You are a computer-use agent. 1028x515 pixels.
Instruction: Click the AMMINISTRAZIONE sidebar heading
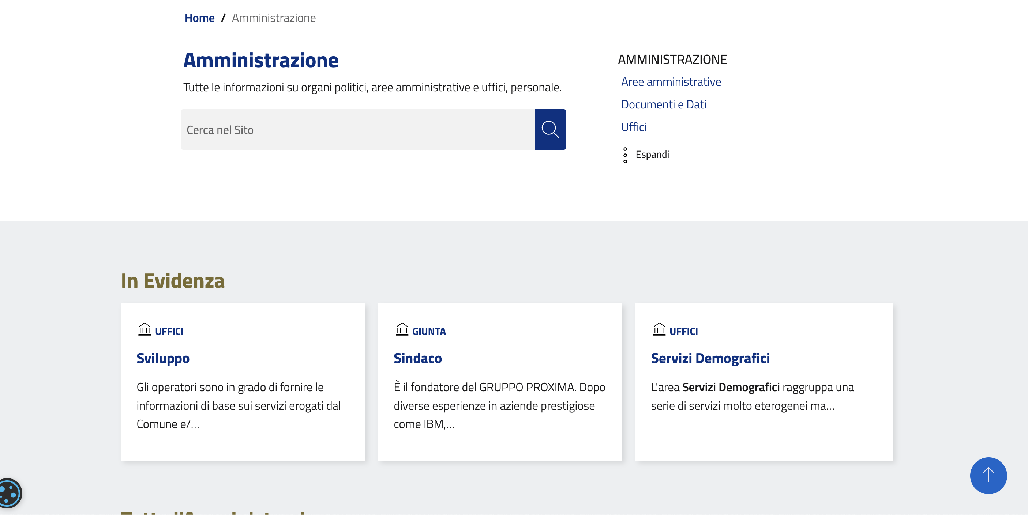point(672,59)
